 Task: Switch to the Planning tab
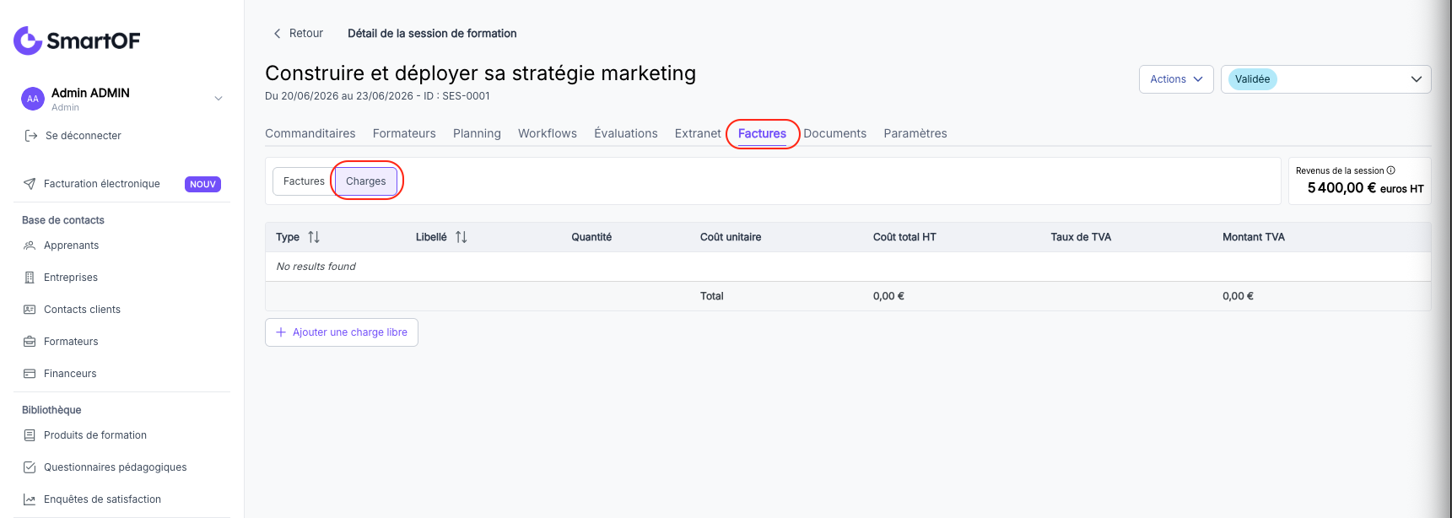coord(477,133)
